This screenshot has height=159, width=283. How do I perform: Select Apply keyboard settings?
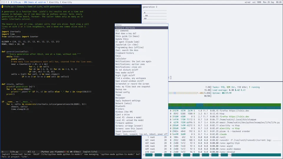coord(141,101)
